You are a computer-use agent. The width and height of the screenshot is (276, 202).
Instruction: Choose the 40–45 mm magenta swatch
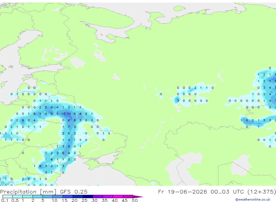click(118, 196)
